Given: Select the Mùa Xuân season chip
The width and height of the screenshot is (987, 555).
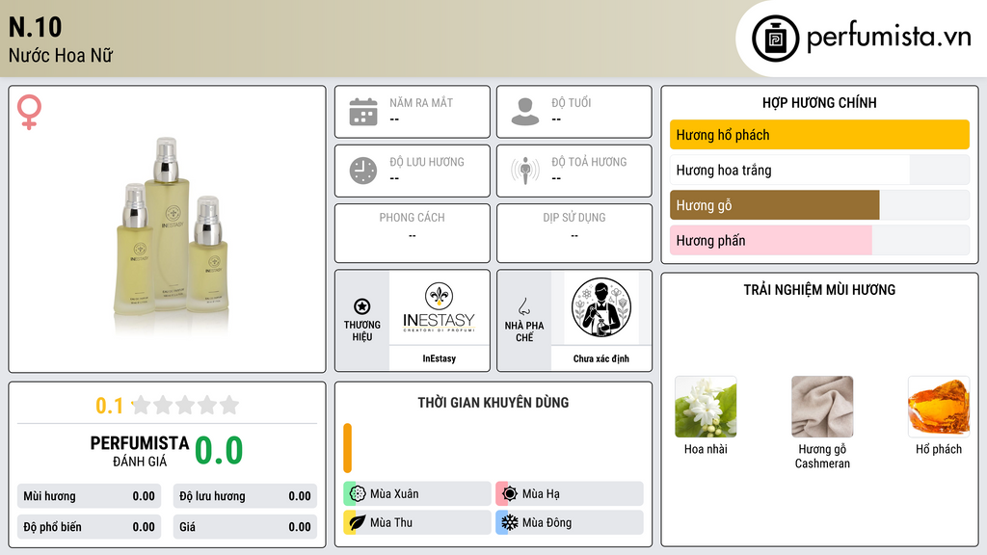Looking at the screenshot, I should [x=417, y=494].
